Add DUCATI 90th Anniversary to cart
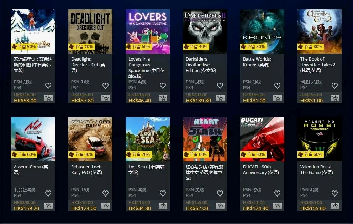Image resolution: width=353 pixels, height=224 pixels. [277, 206]
